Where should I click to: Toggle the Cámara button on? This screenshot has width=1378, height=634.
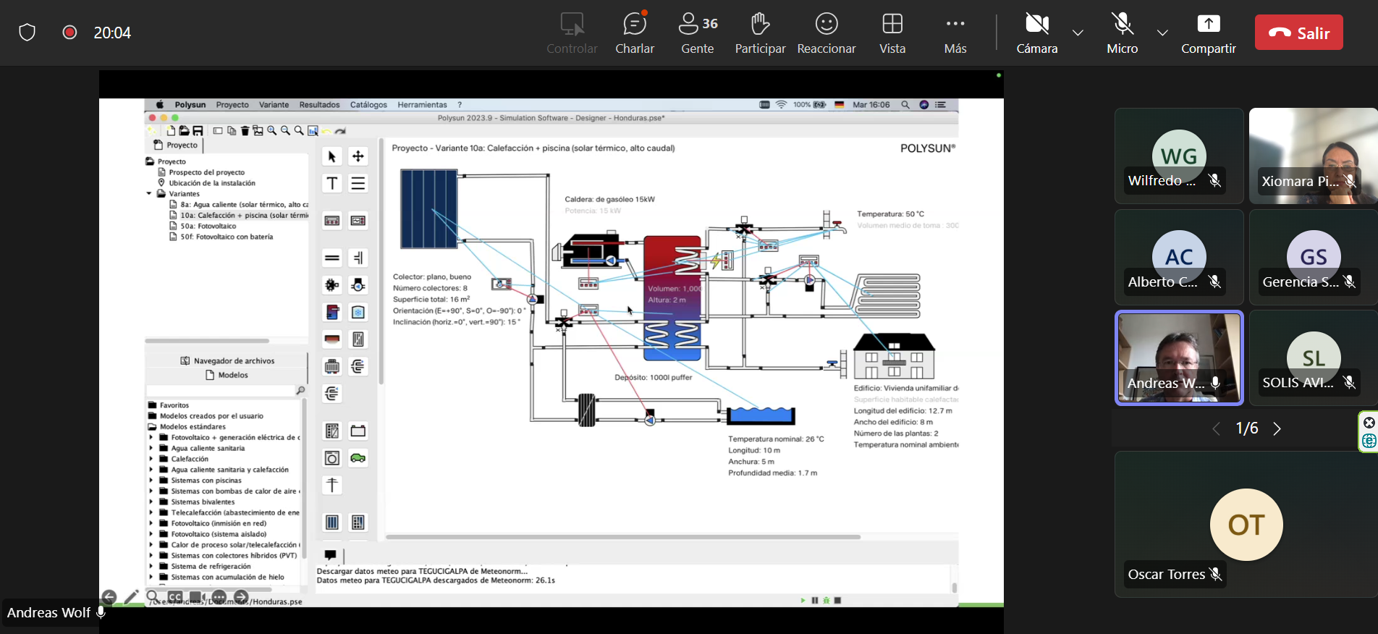click(1037, 33)
